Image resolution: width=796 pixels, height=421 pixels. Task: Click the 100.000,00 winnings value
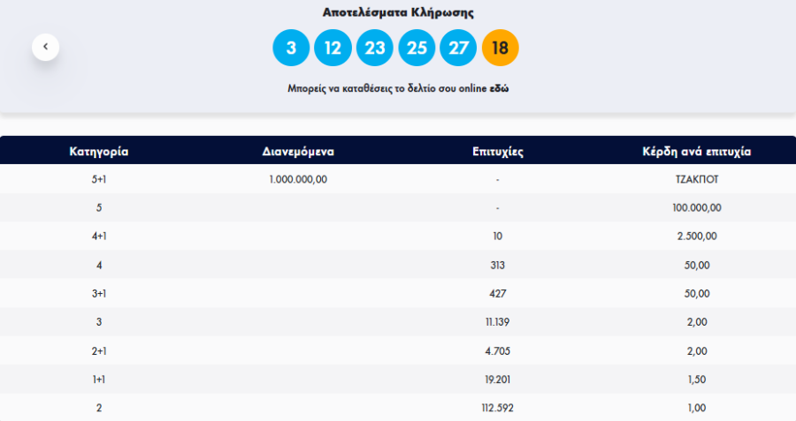pos(696,207)
